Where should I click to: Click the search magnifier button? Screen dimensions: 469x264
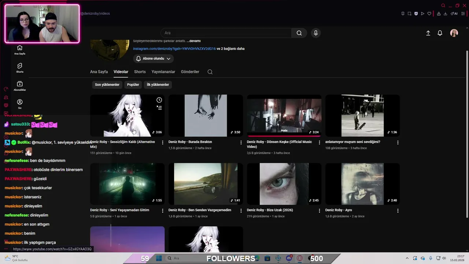coord(299,33)
